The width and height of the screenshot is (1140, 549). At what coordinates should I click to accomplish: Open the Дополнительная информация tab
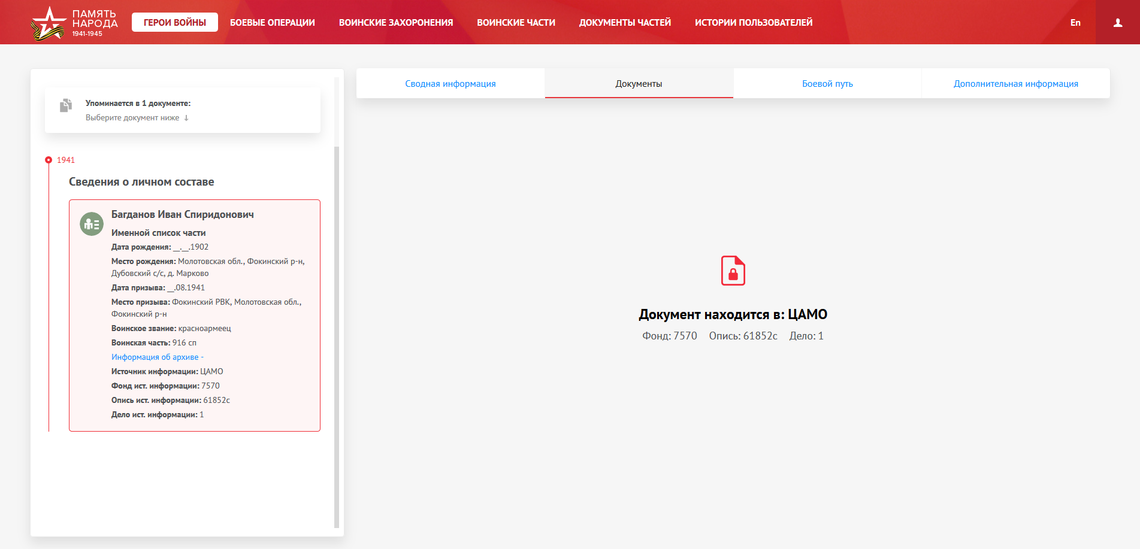click(1015, 83)
